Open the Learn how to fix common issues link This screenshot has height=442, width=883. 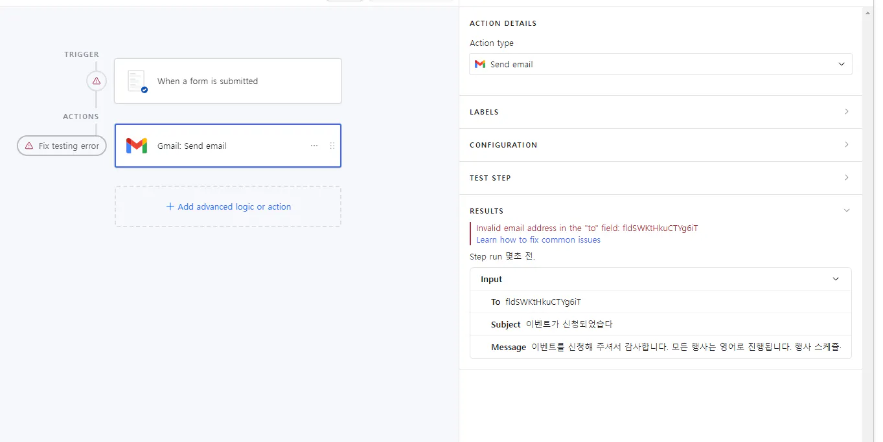[538, 239]
